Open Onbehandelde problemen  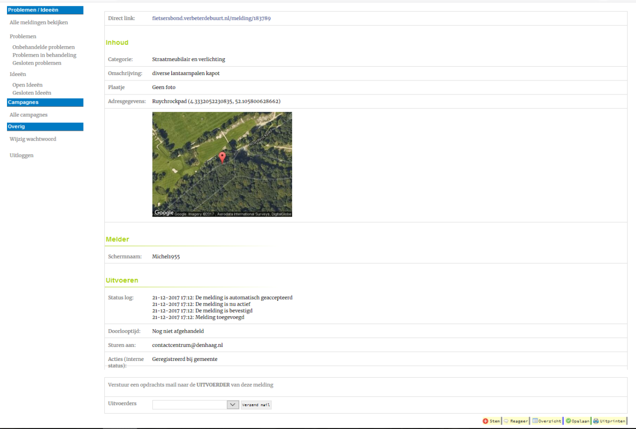click(x=44, y=47)
